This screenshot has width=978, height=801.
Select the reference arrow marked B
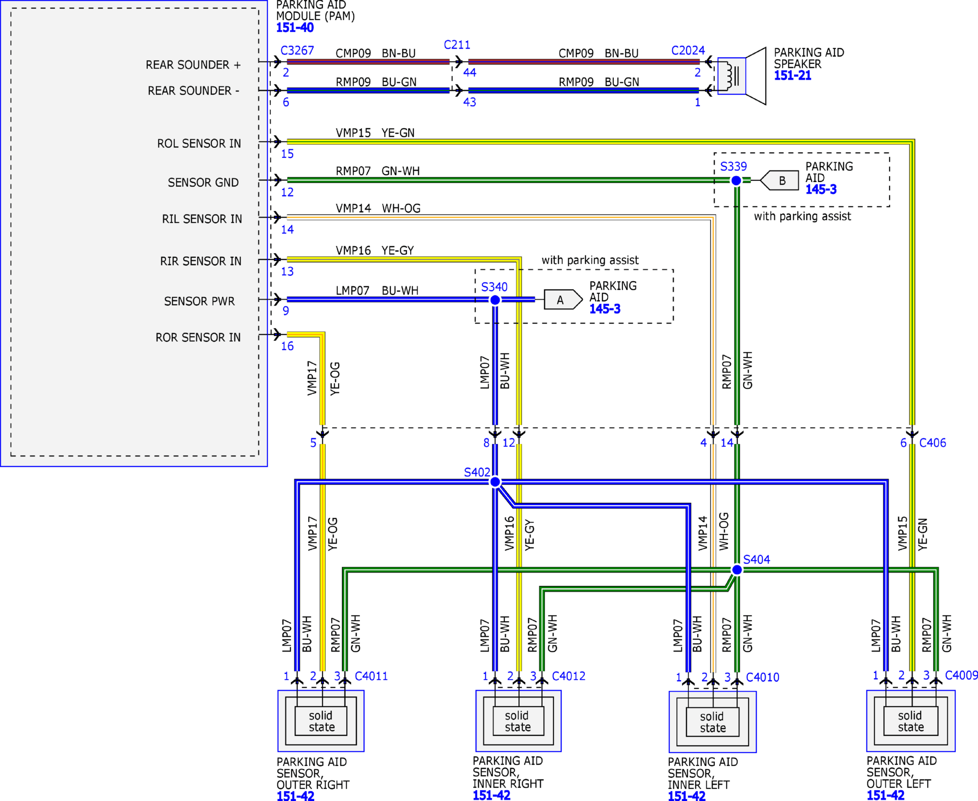coord(779,181)
